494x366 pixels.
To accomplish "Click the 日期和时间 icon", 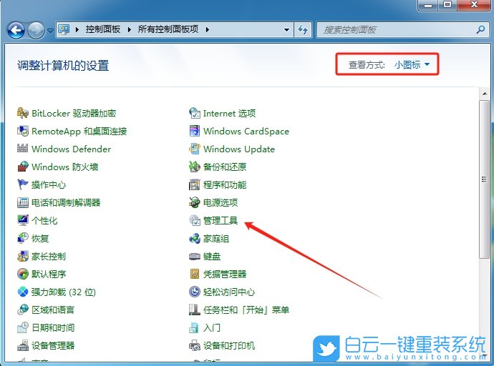I will click(23, 327).
